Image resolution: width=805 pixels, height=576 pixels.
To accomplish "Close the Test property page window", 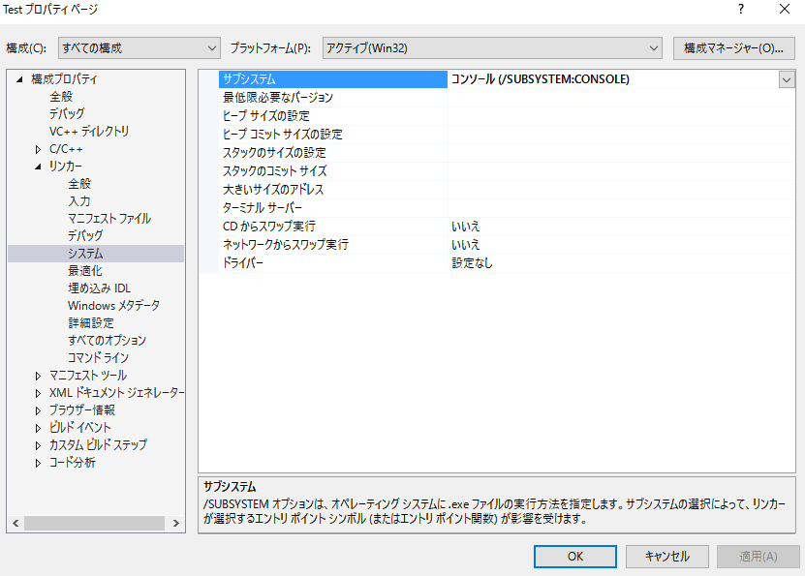I will [784, 10].
